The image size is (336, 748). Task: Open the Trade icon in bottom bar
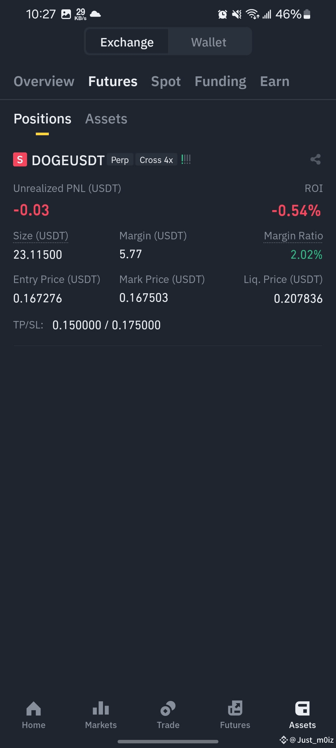(168, 708)
